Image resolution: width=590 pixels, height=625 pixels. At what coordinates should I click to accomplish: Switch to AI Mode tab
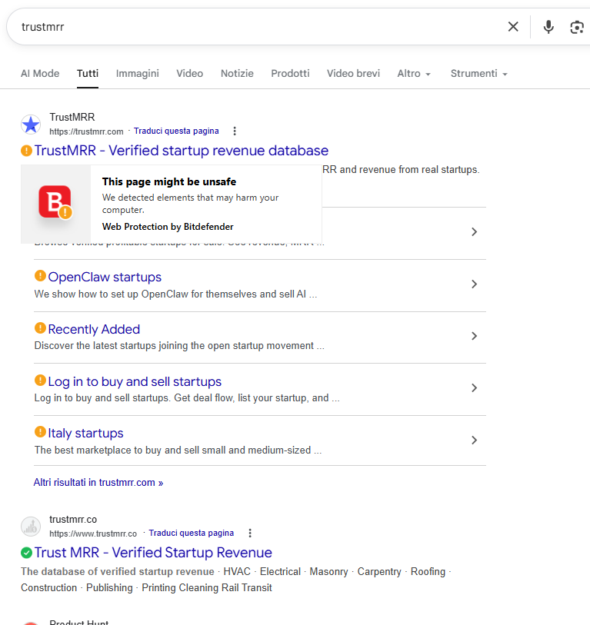point(40,73)
